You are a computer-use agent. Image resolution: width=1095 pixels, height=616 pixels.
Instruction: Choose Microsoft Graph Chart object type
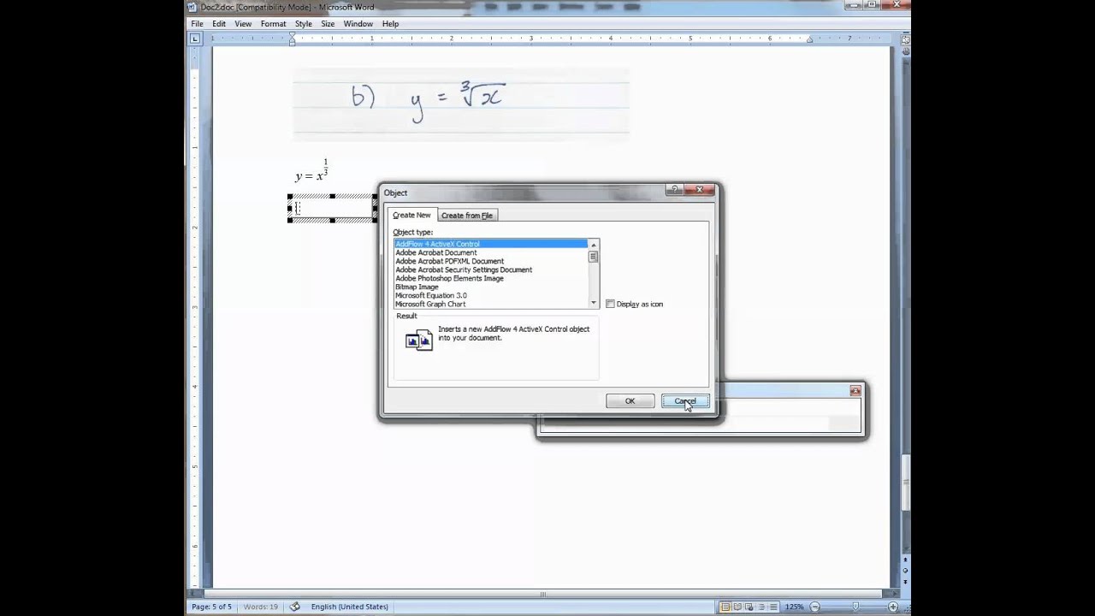[x=491, y=304]
